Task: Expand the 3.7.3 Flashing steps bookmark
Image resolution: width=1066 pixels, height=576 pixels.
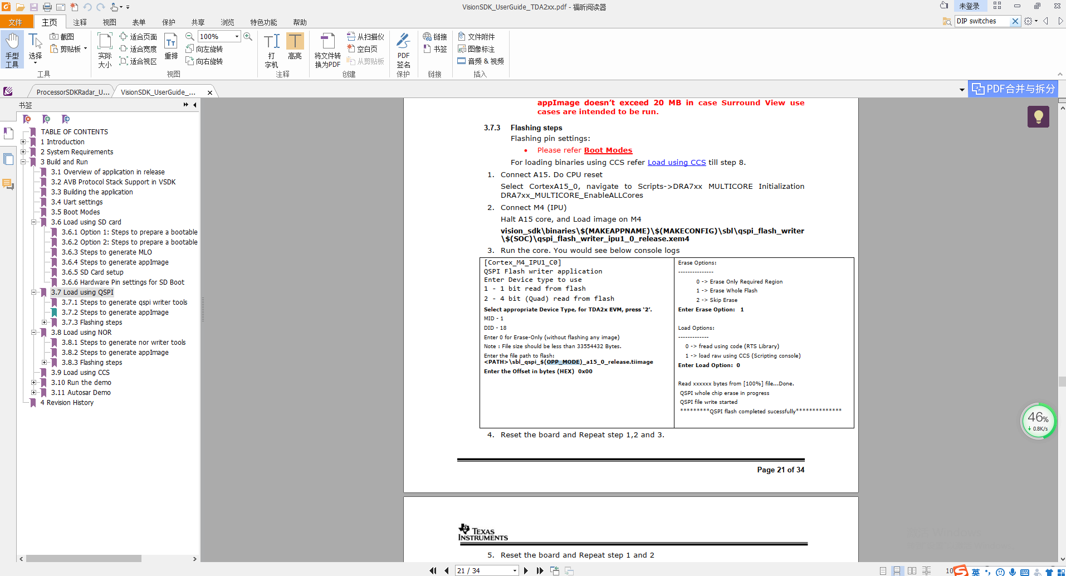Action: [45, 323]
